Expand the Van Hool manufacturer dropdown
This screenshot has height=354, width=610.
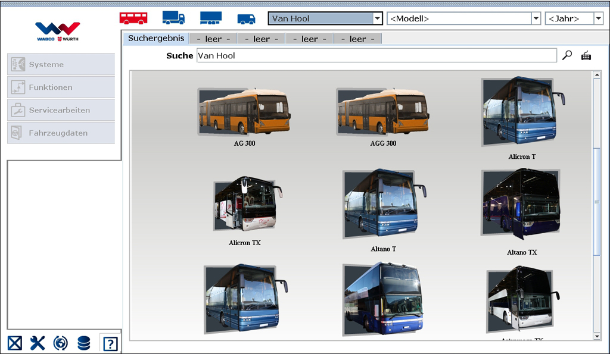(376, 18)
